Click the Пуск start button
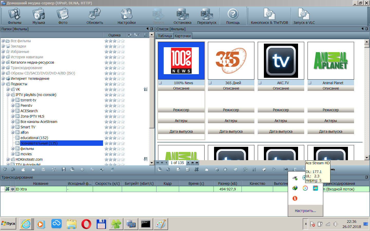 (8, 224)
